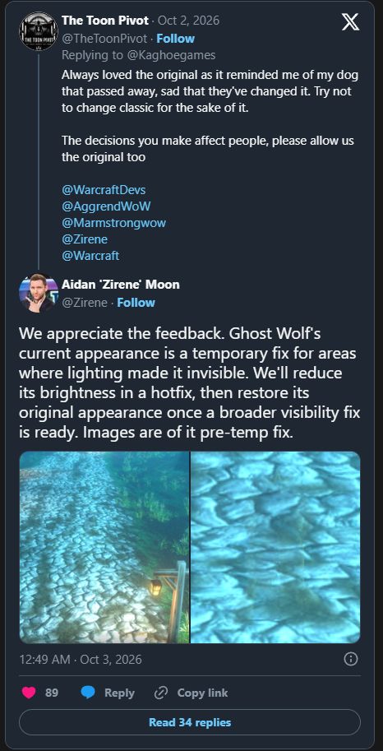383x751 pixels.
Task: Read 34 replies button
Action: point(190,722)
